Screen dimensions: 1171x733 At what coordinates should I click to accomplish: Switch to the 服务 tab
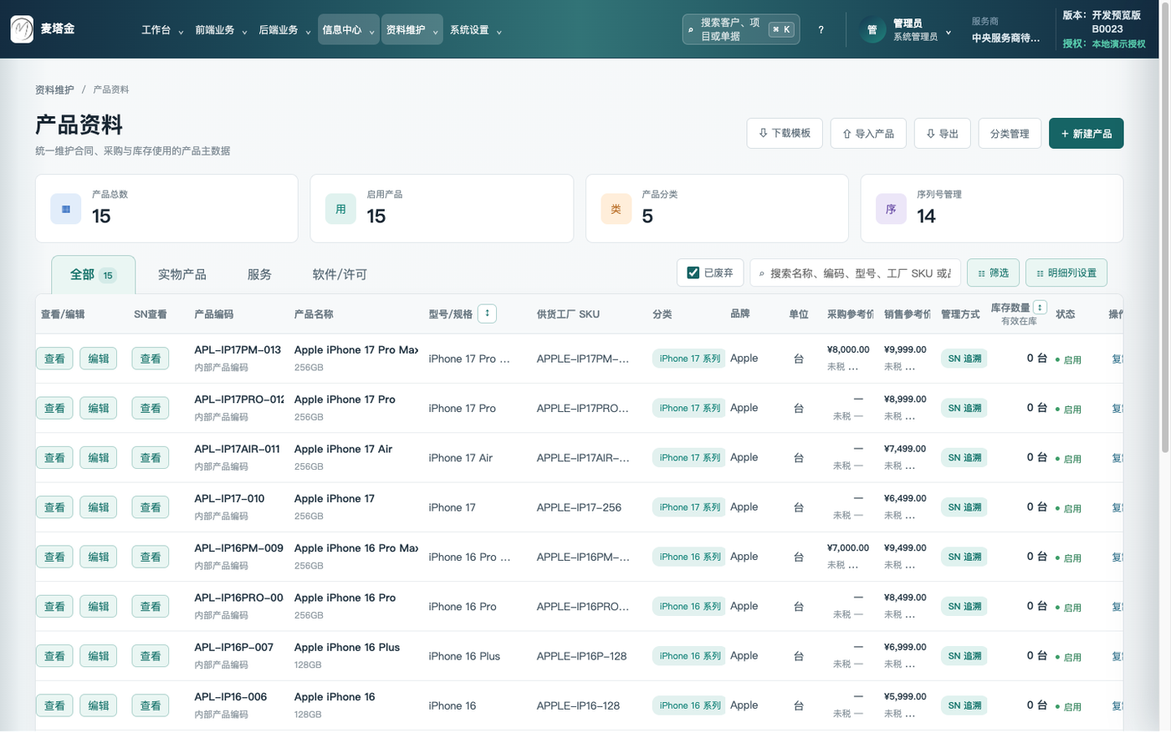tap(259, 274)
